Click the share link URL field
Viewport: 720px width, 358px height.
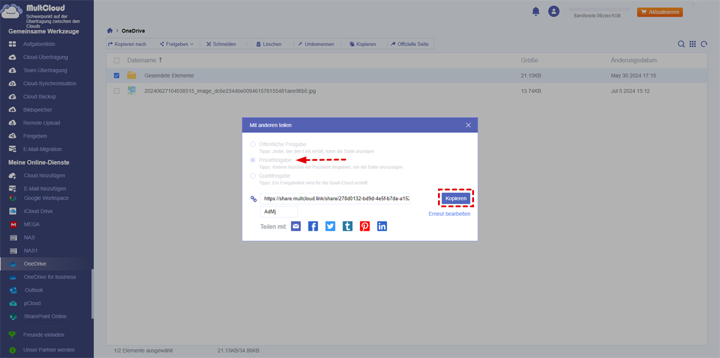coord(335,198)
